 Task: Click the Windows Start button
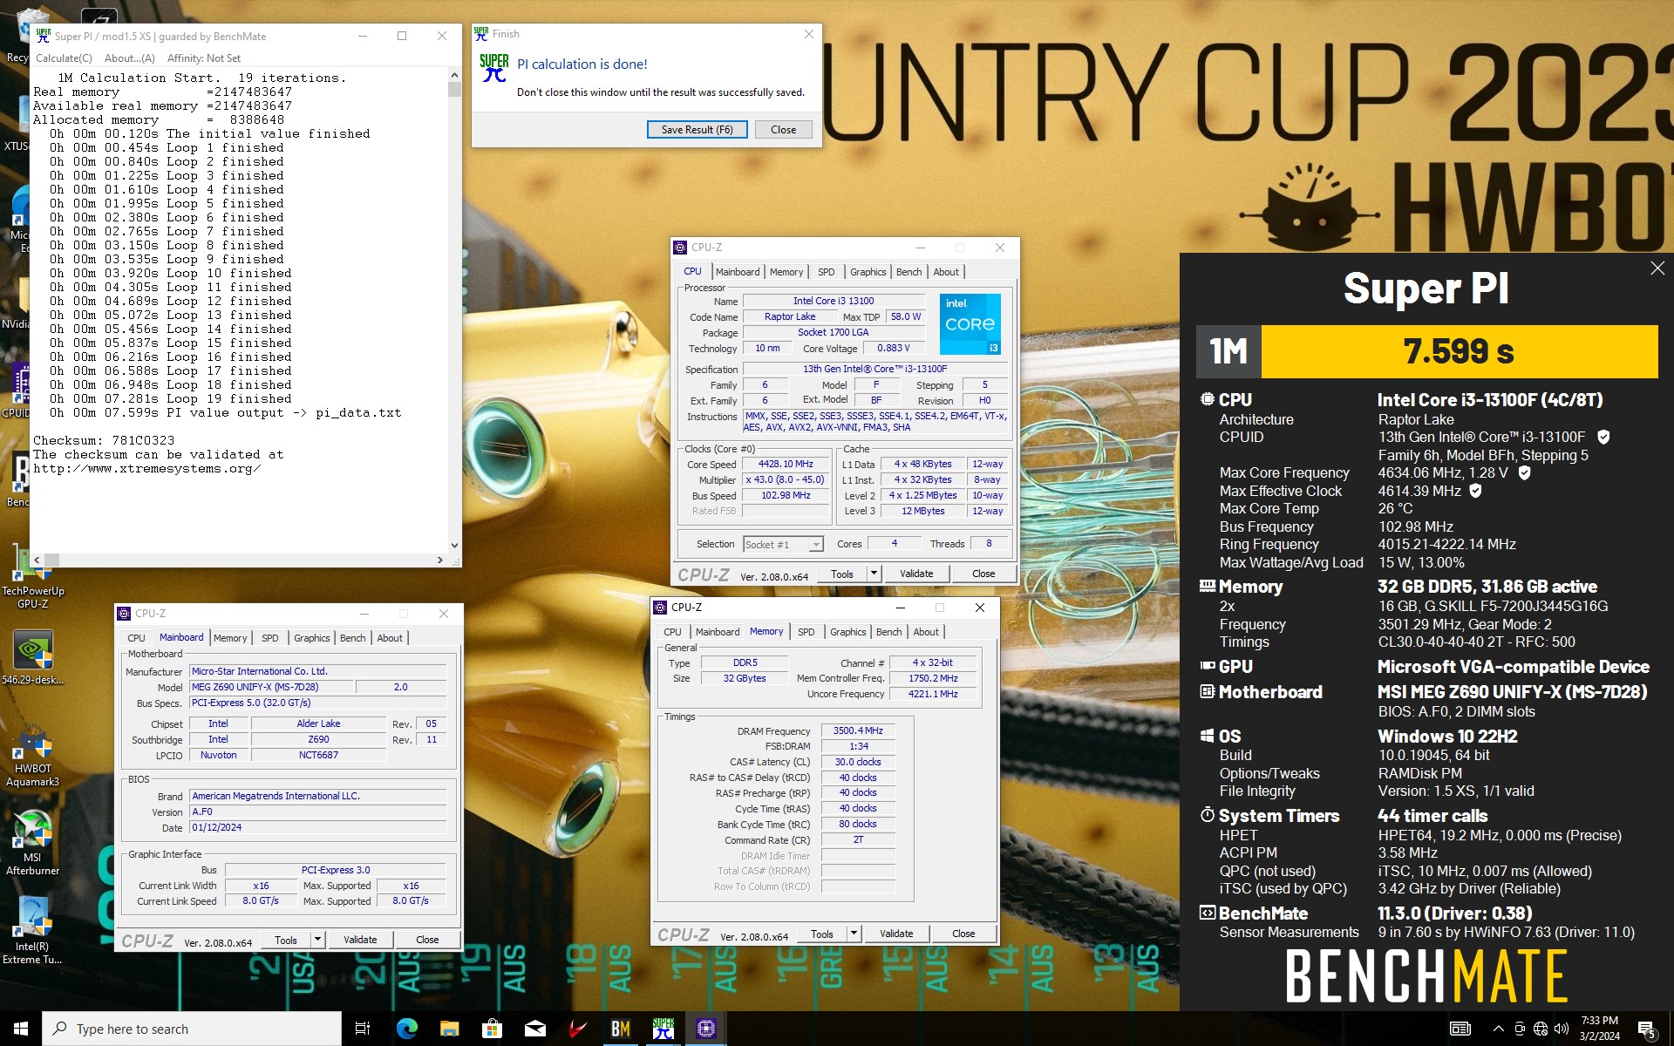pyautogui.click(x=21, y=1029)
